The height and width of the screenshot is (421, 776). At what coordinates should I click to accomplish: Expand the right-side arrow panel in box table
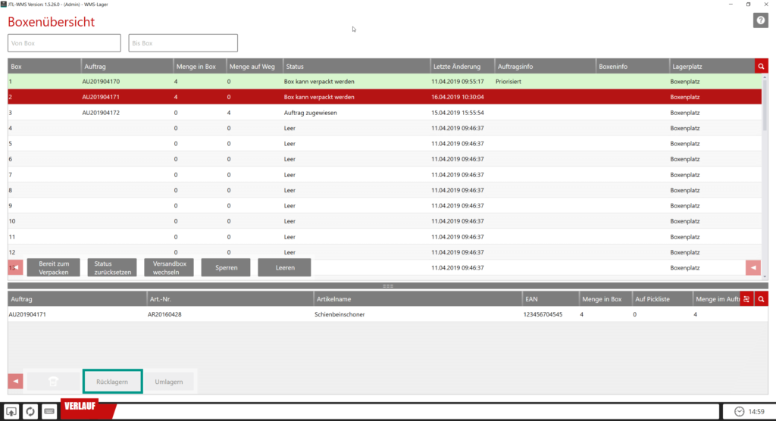[x=753, y=267]
